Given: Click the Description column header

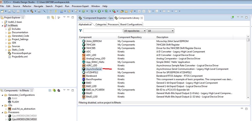Looking at the screenshot, I should click(x=194, y=37).
